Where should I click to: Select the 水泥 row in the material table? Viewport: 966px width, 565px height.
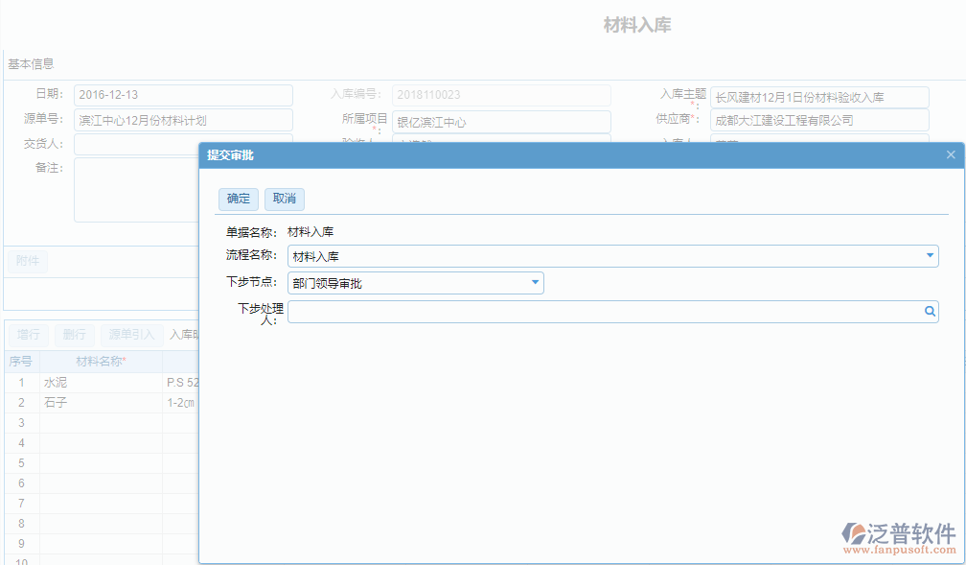click(105, 382)
